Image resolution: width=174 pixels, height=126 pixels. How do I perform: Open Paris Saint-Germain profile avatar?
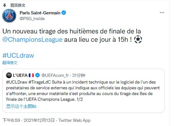tap(9, 16)
